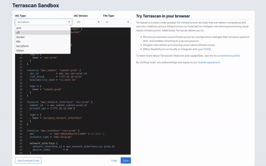Clear the code editor contents
Viewport: 266px width, 166px height.
114,161
